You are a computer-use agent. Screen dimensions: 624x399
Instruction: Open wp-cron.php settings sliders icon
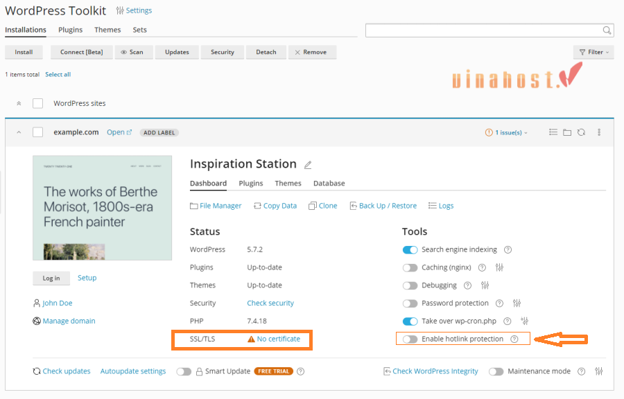tap(525, 321)
